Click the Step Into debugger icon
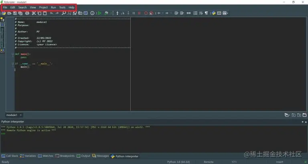308x164 pixels. coord(117,13)
